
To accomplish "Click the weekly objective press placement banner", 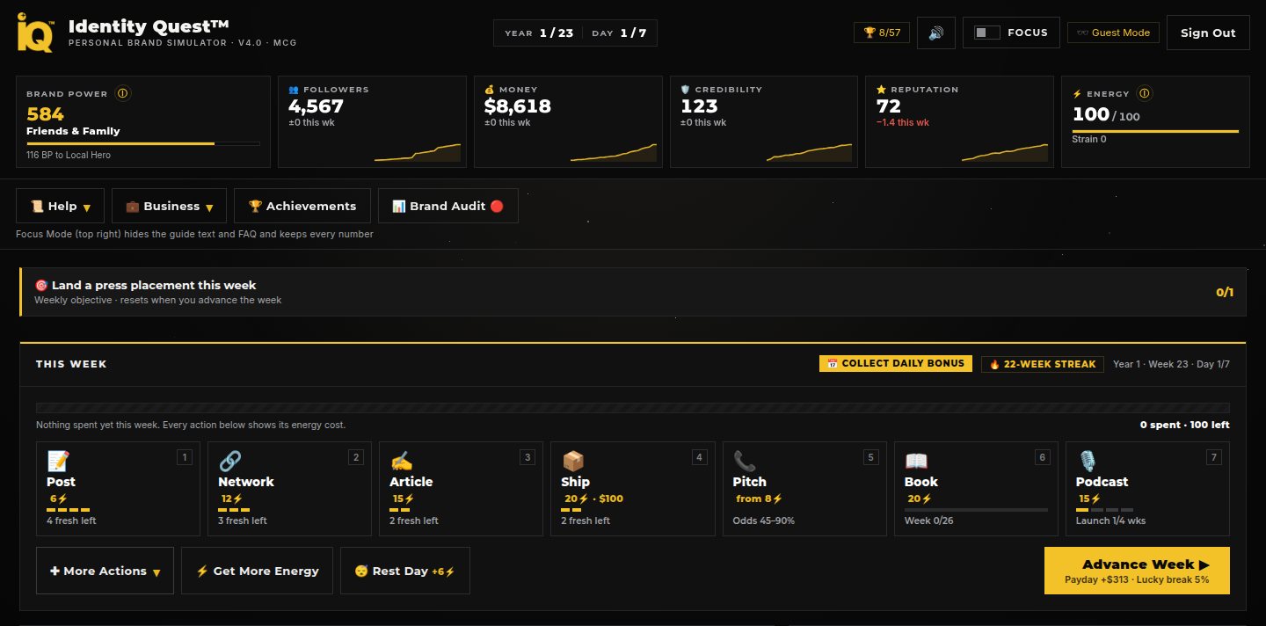I will [633, 292].
